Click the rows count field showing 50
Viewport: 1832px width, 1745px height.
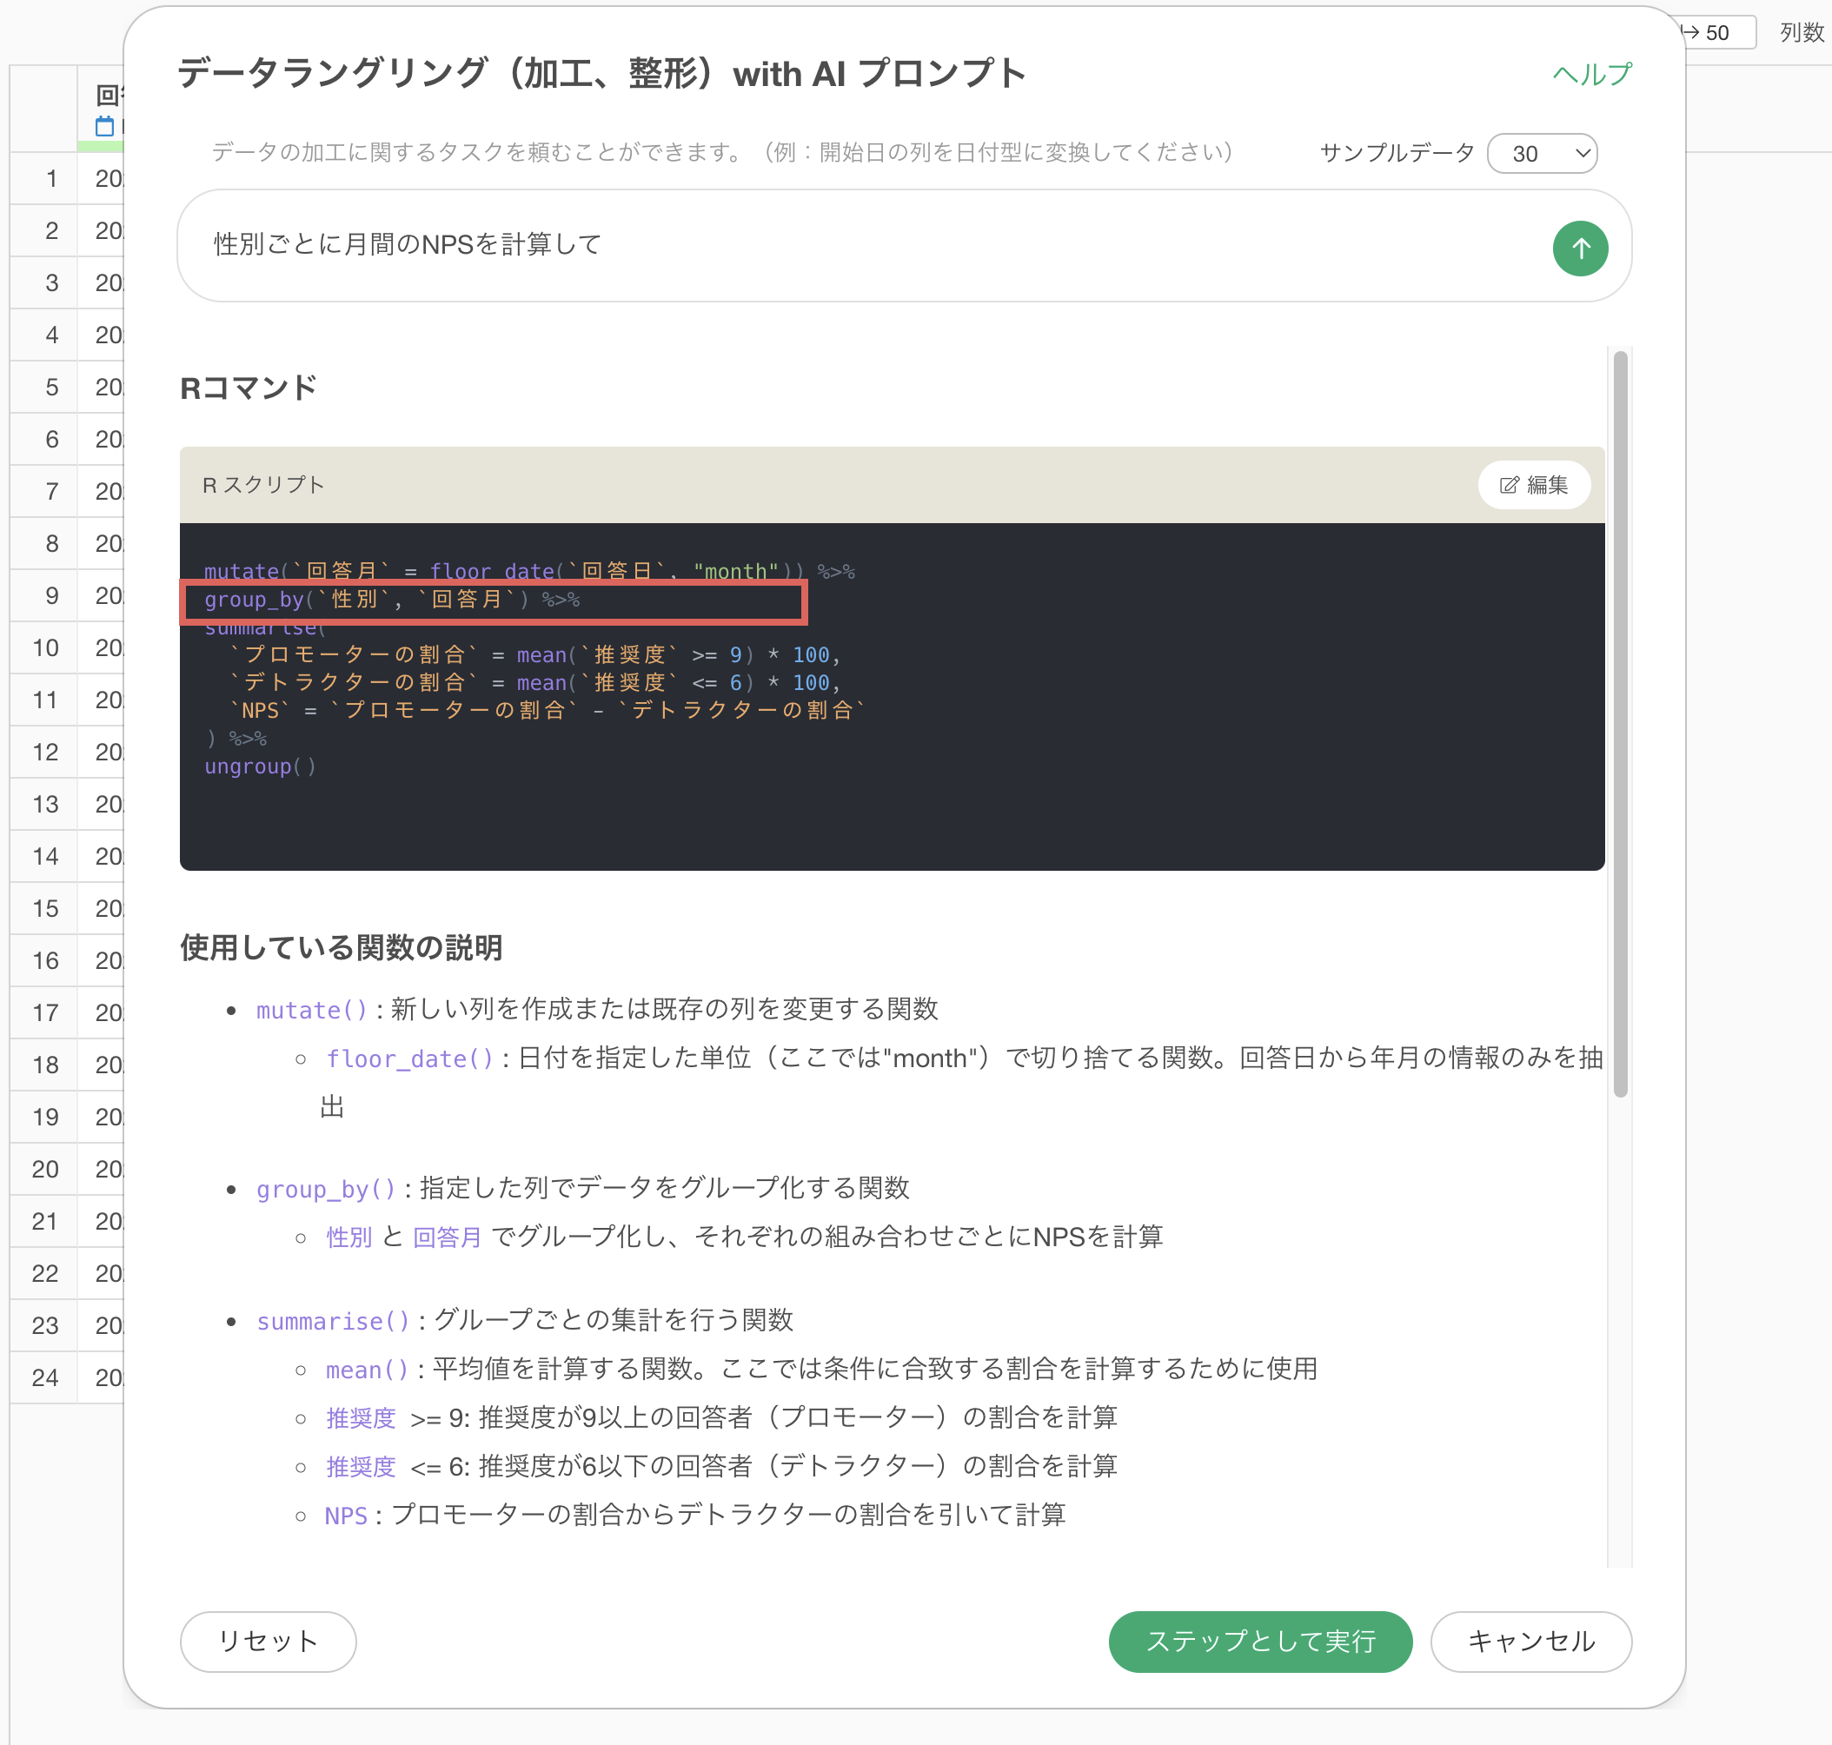pyautogui.click(x=1717, y=32)
